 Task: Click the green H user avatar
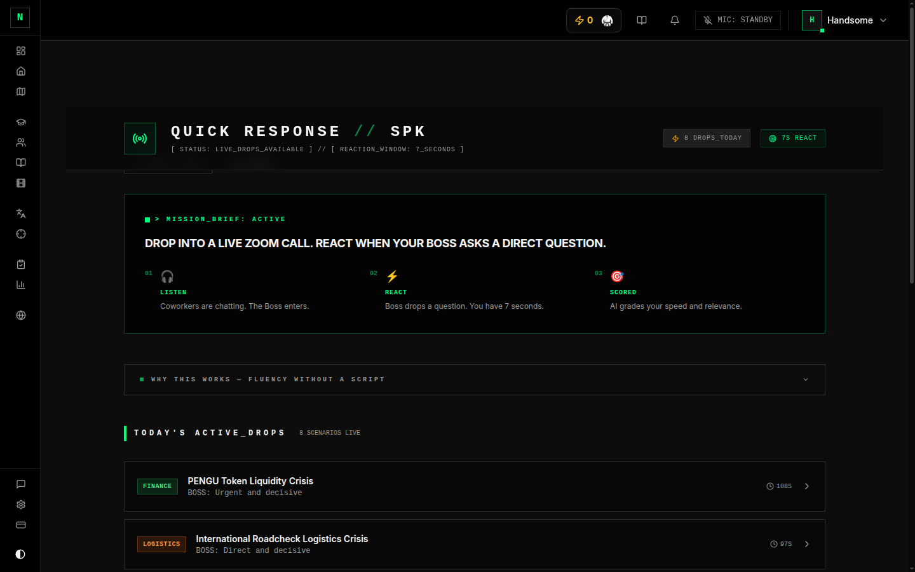(812, 20)
